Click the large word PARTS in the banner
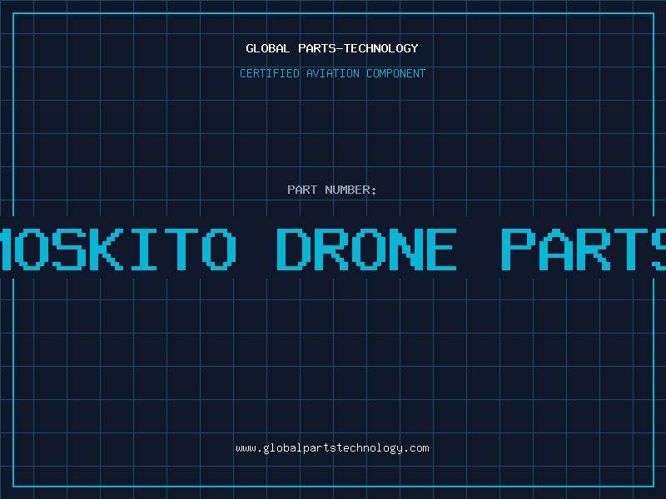The width and height of the screenshot is (666, 499). point(584,249)
